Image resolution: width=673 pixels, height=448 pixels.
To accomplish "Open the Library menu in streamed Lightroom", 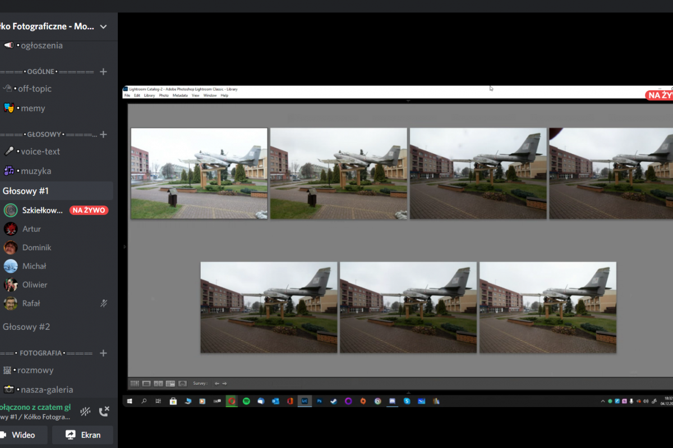I will (x=149, y=96).
